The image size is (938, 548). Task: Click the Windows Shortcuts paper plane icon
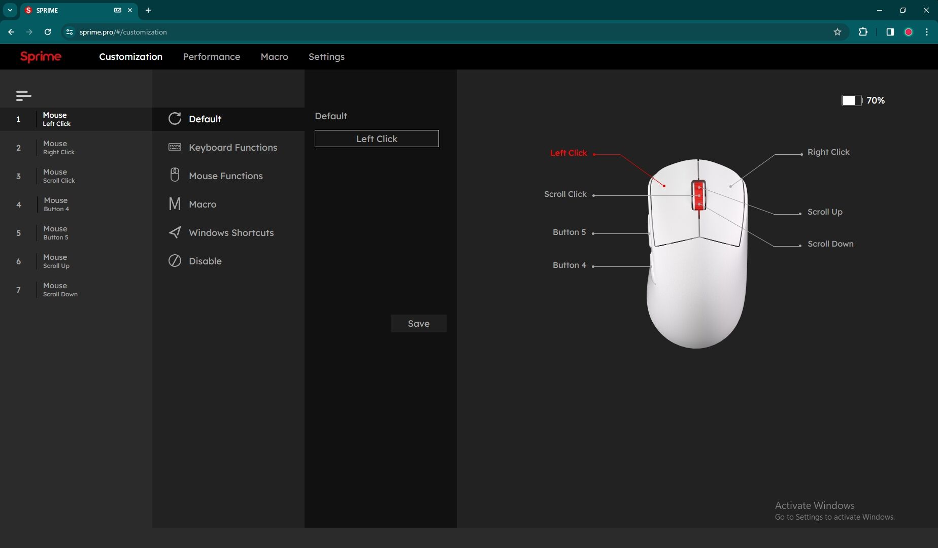[x=175, y=232]
